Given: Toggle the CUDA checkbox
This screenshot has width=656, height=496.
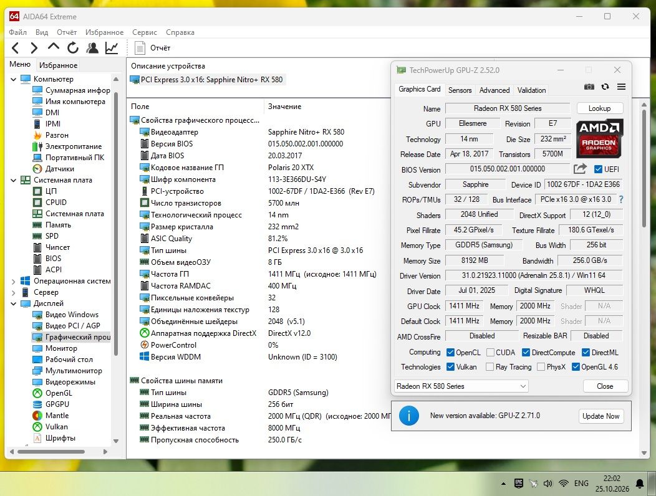Looking at the screenshot, I should click(490, 353).
